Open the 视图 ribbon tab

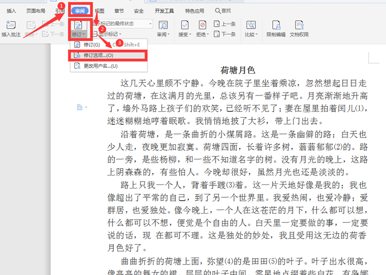pos(99,11)
